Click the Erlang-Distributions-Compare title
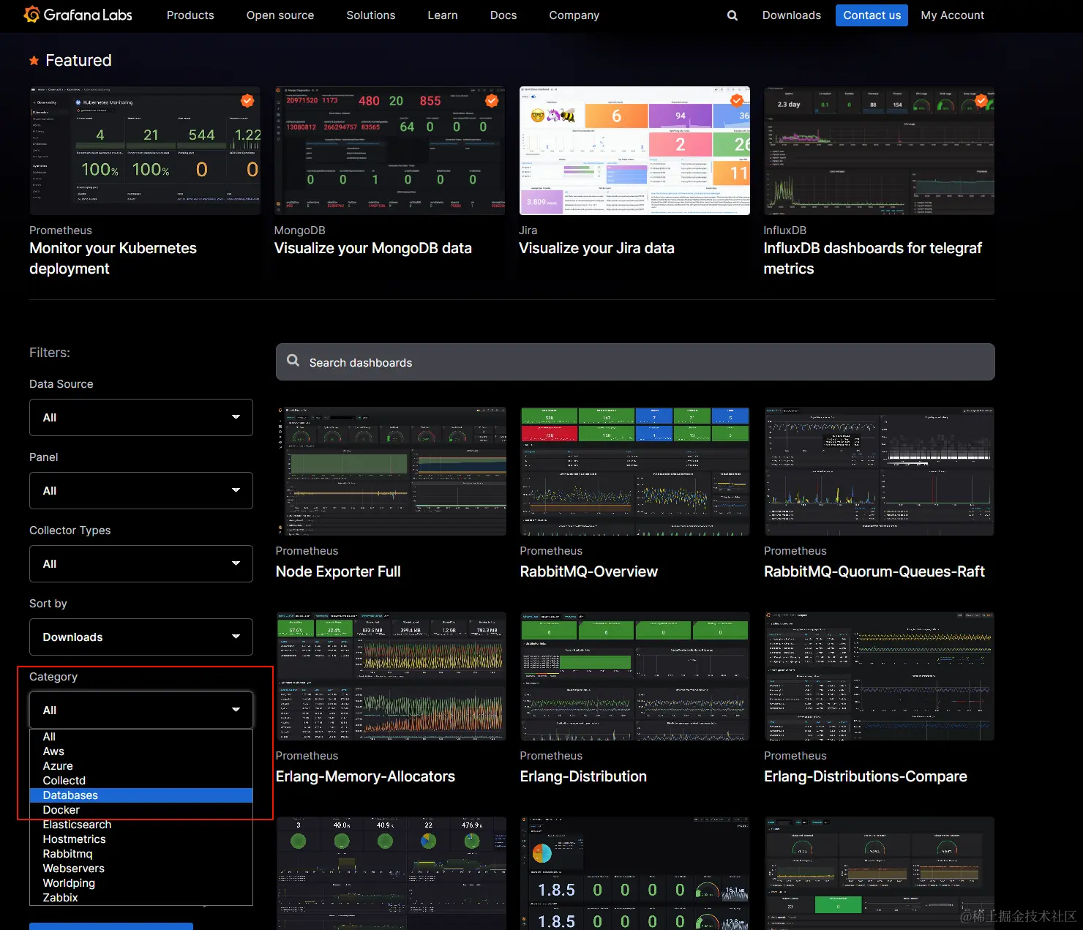 point(866,776)
